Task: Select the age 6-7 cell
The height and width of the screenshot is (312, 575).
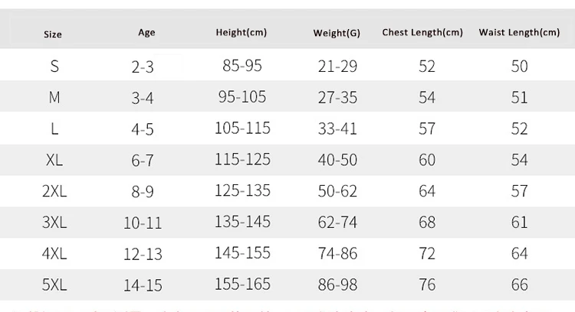Action: tap(143, 161)
